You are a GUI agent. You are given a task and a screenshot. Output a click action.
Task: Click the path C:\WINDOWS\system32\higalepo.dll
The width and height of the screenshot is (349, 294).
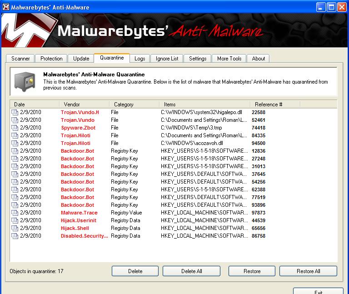tap(201, 112)
